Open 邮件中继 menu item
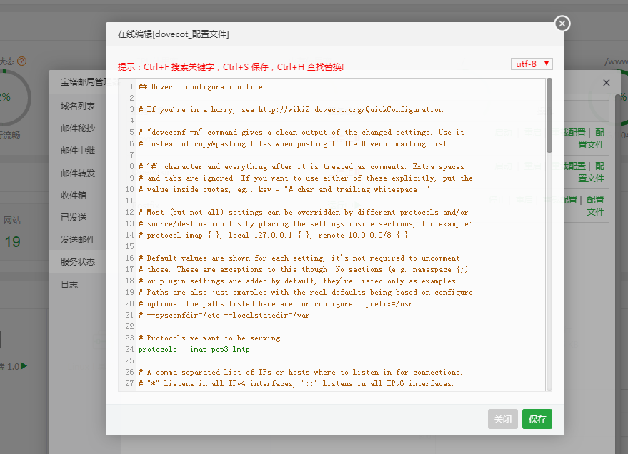The image size is (628, 454). tap(78, 151)
